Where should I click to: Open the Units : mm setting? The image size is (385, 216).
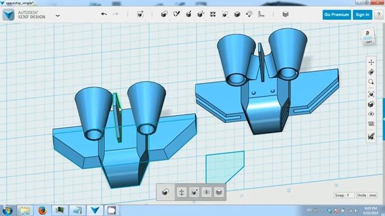pyautogui.click(x=366, y=195)
